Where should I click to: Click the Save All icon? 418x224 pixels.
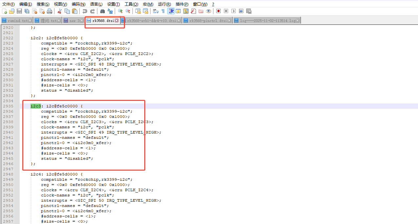(x=27, y=11)
